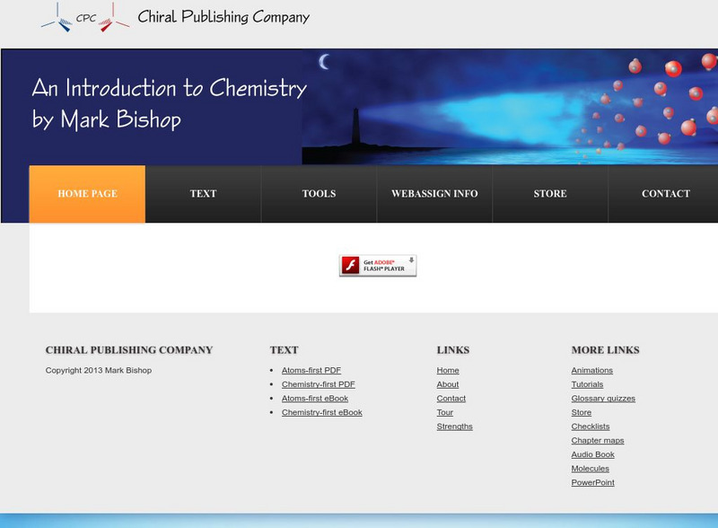Click the Chiral Publishing Company header text
This screenshot has height=528, width=718.
click(x=223, y=16)
